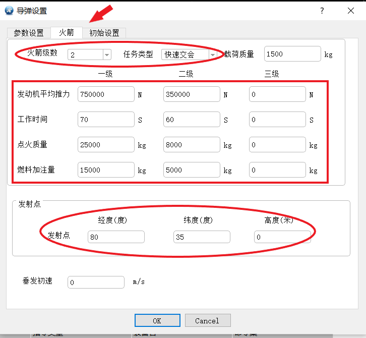The width and height of the screenshot is (366, 338).
Task: Click the 高度(米) launch point field
Action: [x=282, y=237]
